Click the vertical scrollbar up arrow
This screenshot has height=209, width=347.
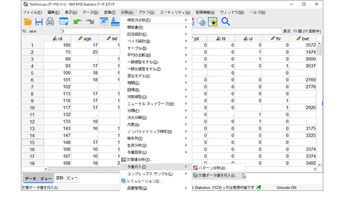coord(319,44)
